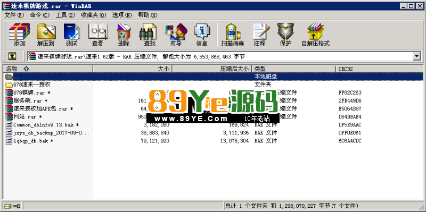Click the Delete (删除) icon
This screenshot has height=212, width=426.
point(124,35)
